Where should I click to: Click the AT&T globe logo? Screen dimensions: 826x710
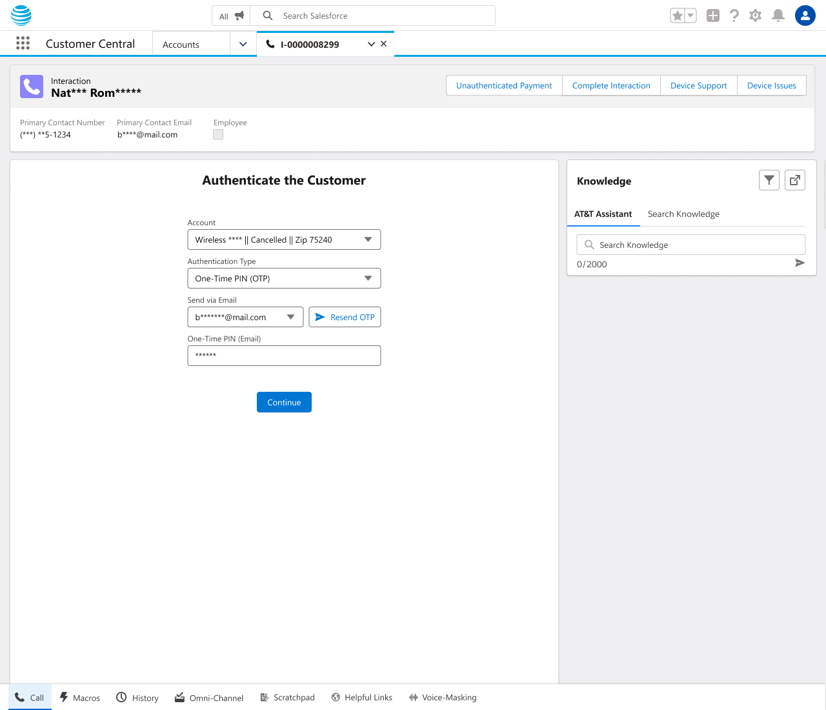click(21, 15)
